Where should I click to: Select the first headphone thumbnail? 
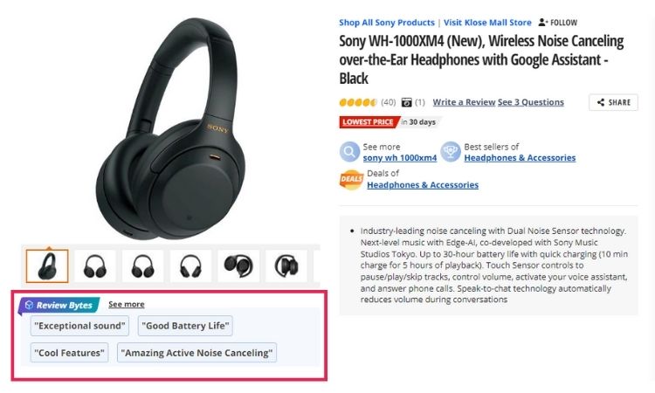click(x=47, y=266)
